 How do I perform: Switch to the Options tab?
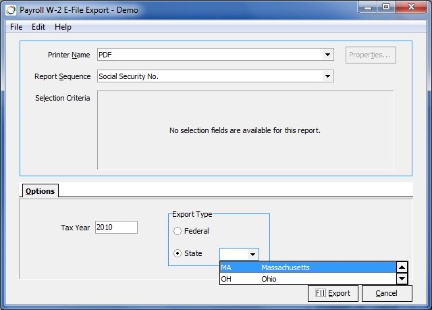[x=40, y=191]
